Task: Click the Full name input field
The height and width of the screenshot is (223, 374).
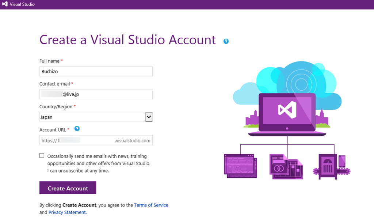Action: coord(96,71)
